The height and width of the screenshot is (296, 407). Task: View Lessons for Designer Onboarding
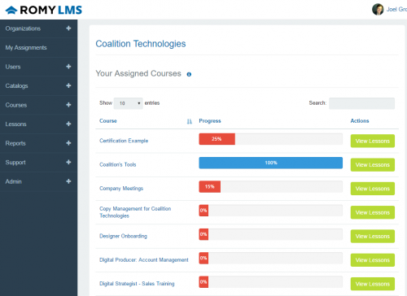click(373, 237)
